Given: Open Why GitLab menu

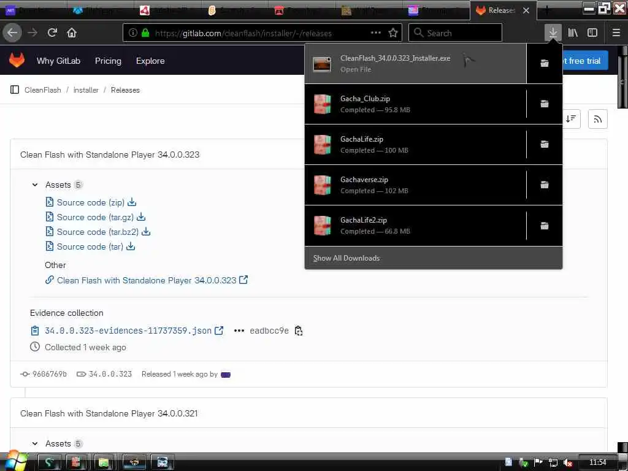Looking at the screenshot, I should tap(58, 61).
